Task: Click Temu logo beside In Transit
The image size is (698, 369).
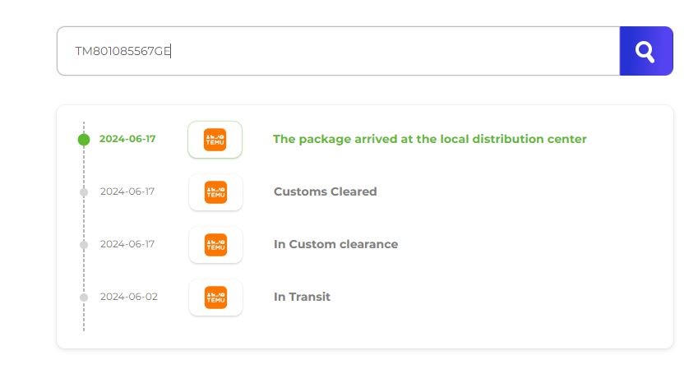Action: coord(215,298)
